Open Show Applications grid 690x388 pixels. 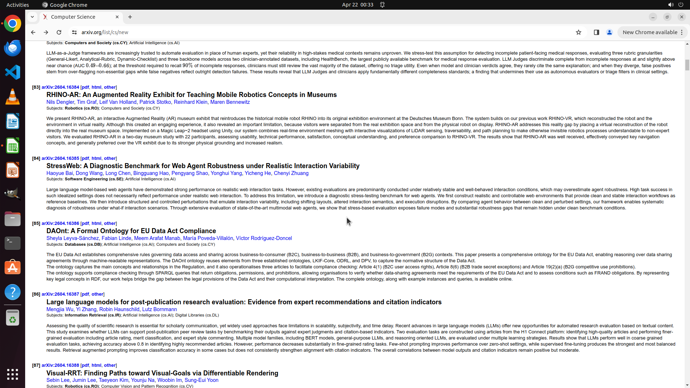13,374
